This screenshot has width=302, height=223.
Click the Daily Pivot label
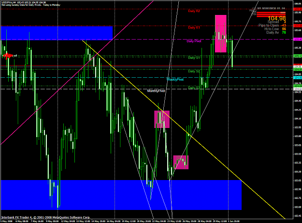click(194, 41)
